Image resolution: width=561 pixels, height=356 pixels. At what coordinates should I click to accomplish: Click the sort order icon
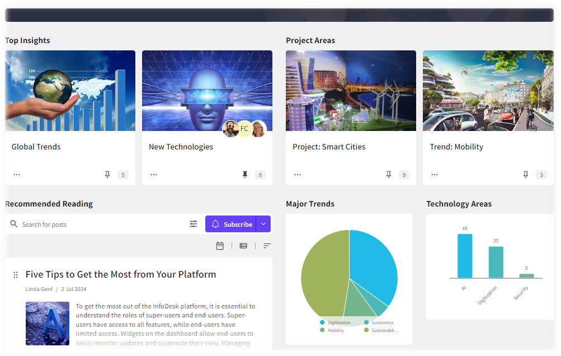pyautogui.click(x=267, y=245)
